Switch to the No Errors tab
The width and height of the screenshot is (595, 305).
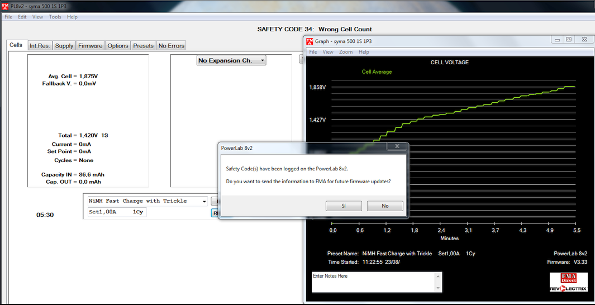(x=171, y=45)
